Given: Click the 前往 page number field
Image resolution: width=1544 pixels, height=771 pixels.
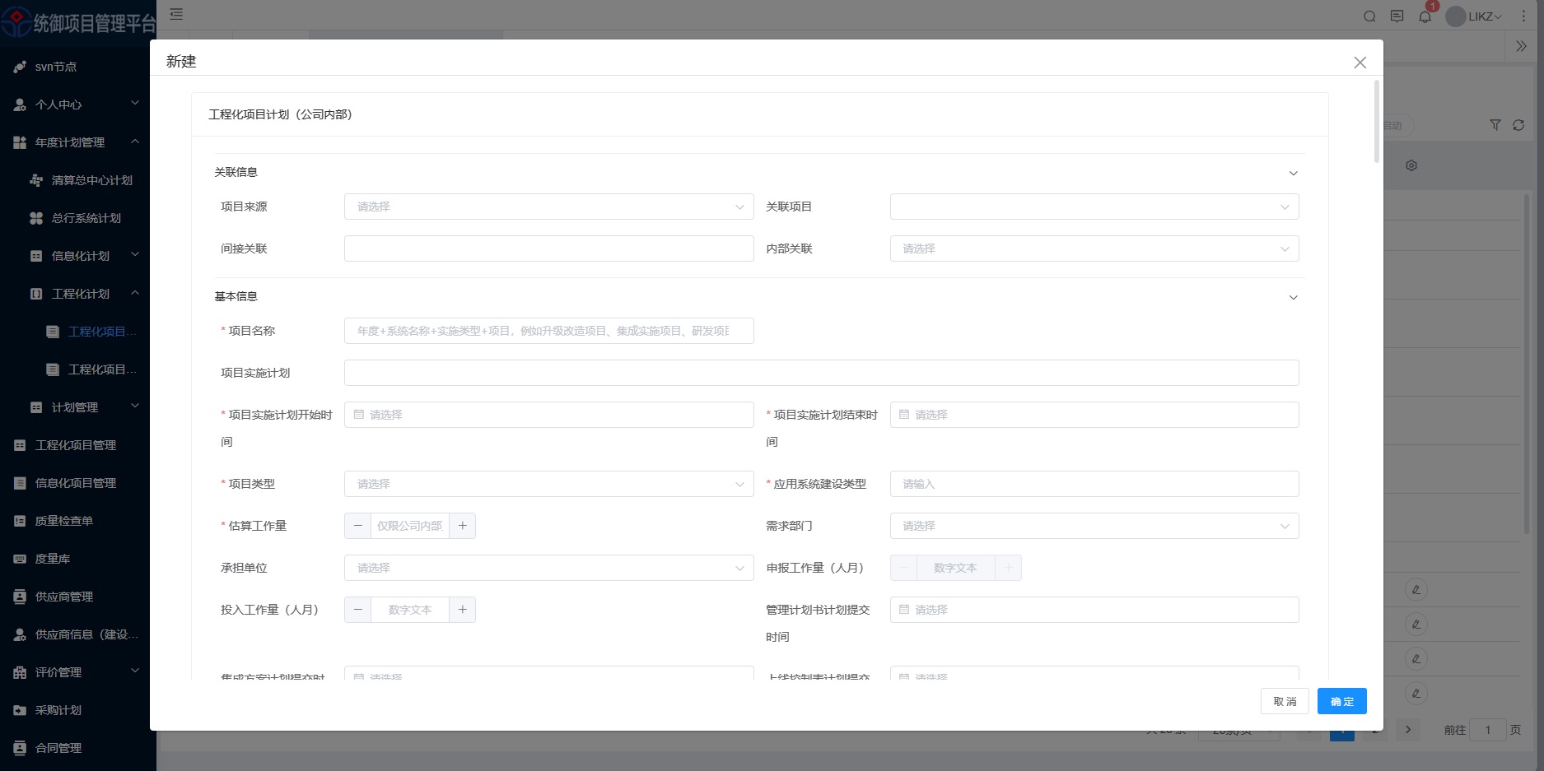Looking at the screenshot, I should [x=1488, y=730].
